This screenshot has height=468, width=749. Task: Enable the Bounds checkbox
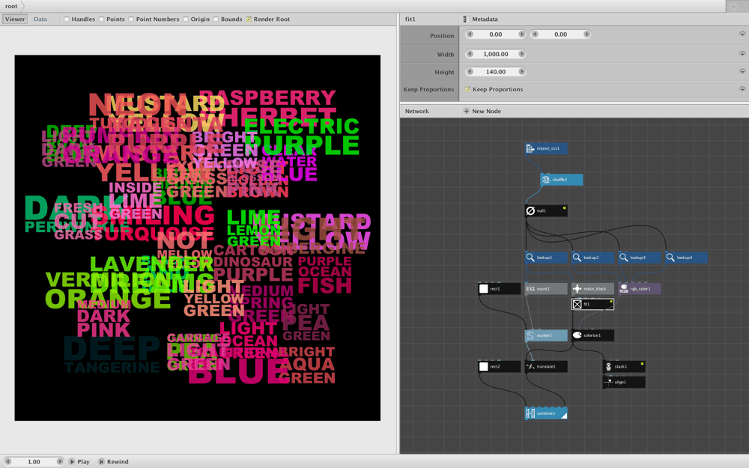coord(216,19)
